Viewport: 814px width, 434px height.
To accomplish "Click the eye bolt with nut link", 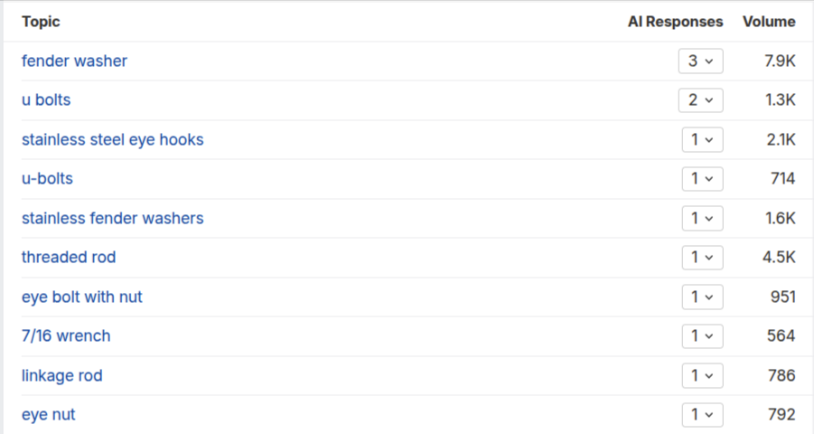I will click(x=81, y=297).
